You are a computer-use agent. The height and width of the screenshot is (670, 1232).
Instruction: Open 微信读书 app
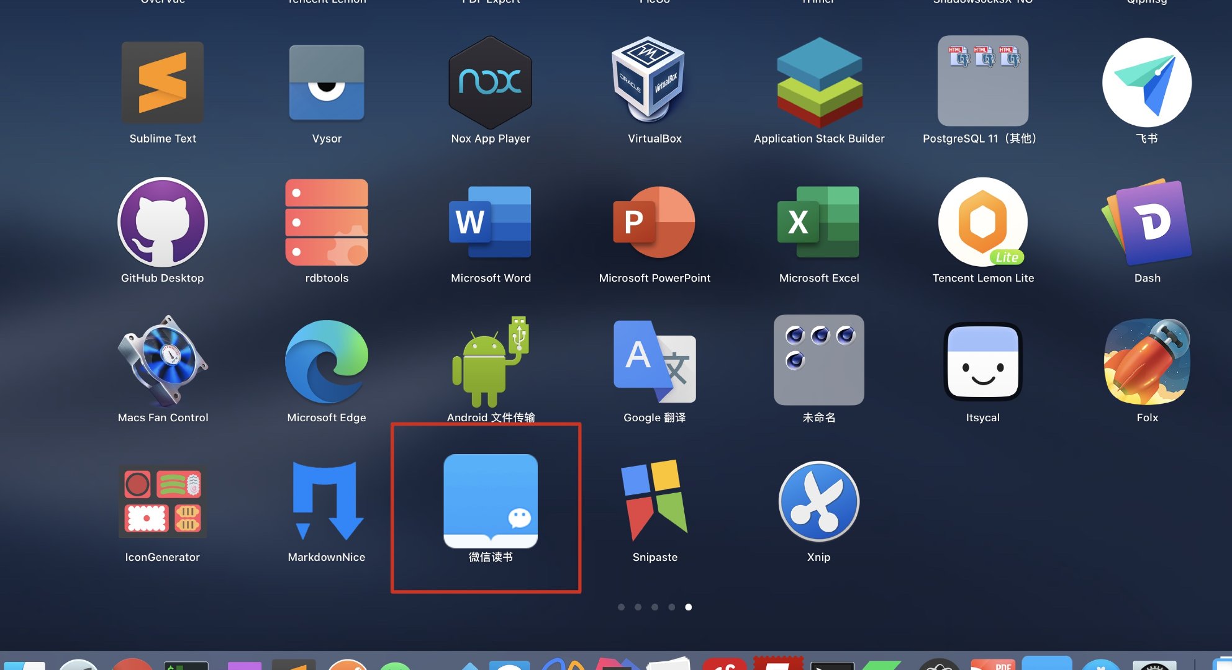point(491,501)
